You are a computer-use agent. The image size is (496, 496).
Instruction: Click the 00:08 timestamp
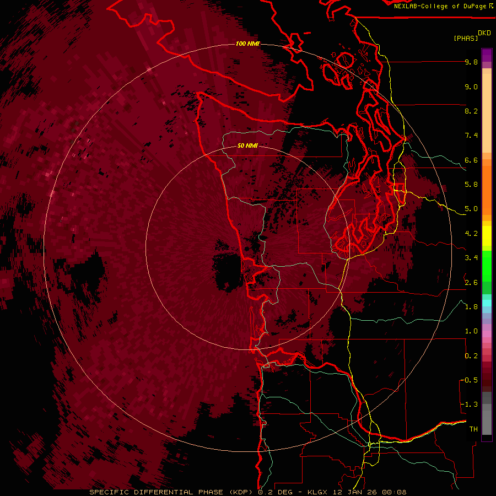click(x=394, y=492)
